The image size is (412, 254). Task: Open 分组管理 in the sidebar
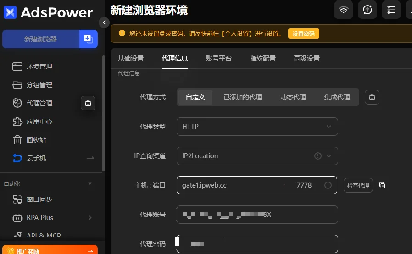click(x=39, y=85)
